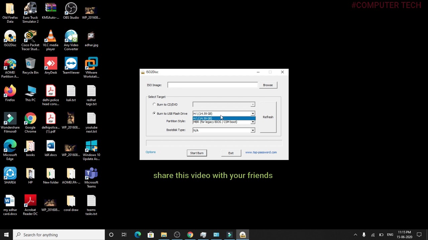Focus the ISO Image path field
This screenshot has height=240, width=428.
pos(213,85)
